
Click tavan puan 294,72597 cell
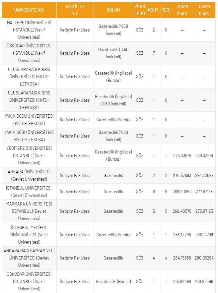coord(204,175)
